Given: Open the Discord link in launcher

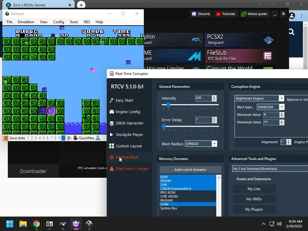Looking at the screenshot, I should coord(201,14).
